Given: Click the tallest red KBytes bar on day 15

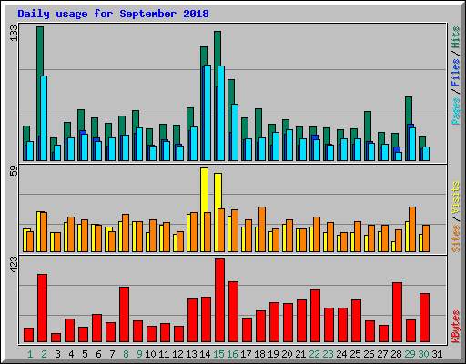Looking at the screenshot, I should (x=219, y=300).
